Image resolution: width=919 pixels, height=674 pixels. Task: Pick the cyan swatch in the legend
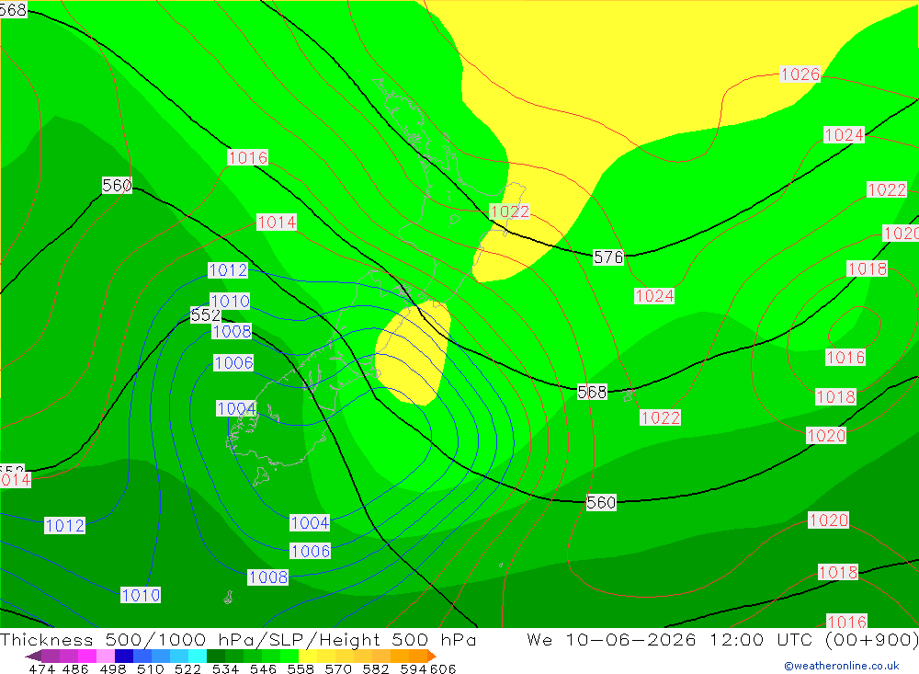coord(198,656)
